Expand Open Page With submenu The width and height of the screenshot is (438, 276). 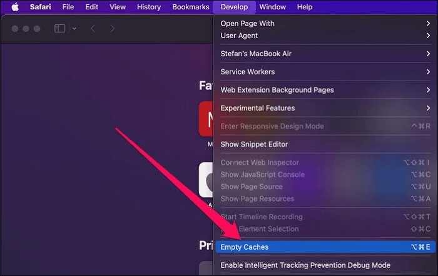tap(325, 24)
